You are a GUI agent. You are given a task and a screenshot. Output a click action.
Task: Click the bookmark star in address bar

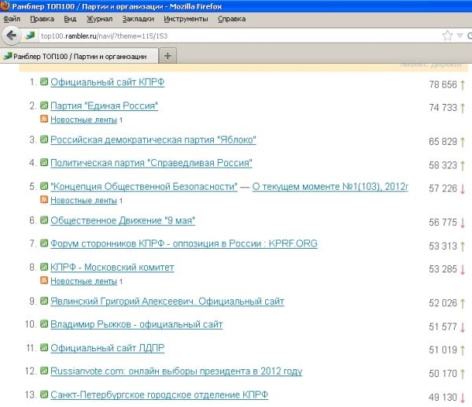(x=447, y=35)
